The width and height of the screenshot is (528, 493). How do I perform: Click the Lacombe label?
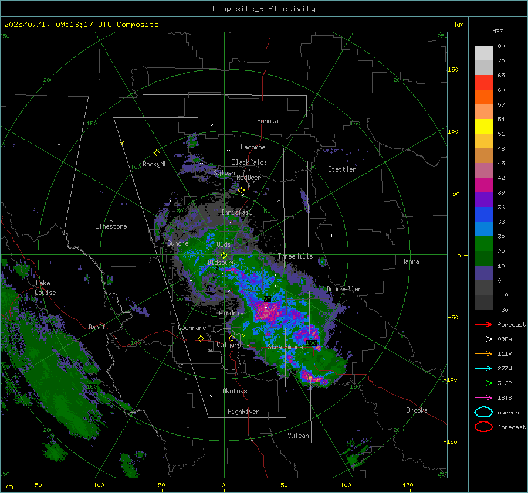coord(253,147)
